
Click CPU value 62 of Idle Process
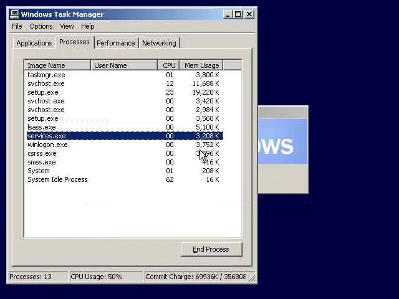[x=170, y=179]
